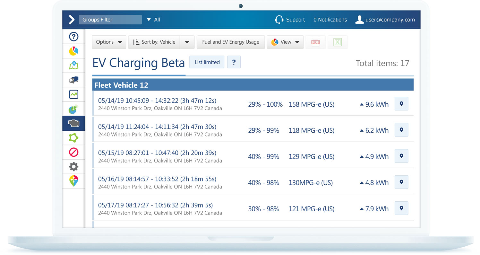Click the List limited button
Viewport: 480px width, 255px height.
pyautogui.click(x=207, y=62)
